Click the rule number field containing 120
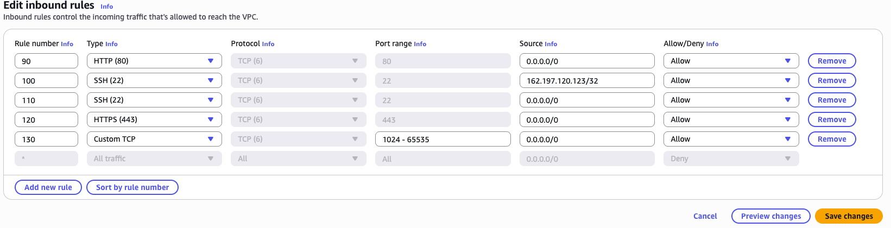The height and width of the screenshot is (228, 891). [x=46, y=119]
